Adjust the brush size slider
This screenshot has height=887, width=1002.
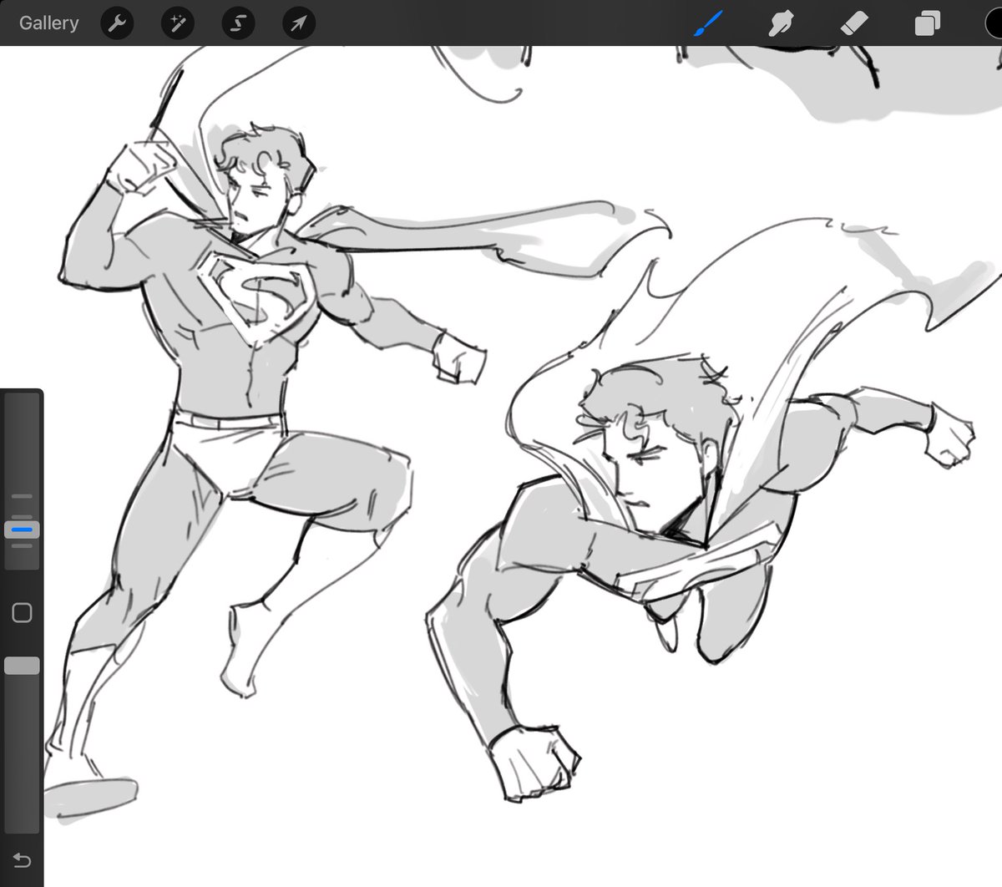[x=22, y=530]
